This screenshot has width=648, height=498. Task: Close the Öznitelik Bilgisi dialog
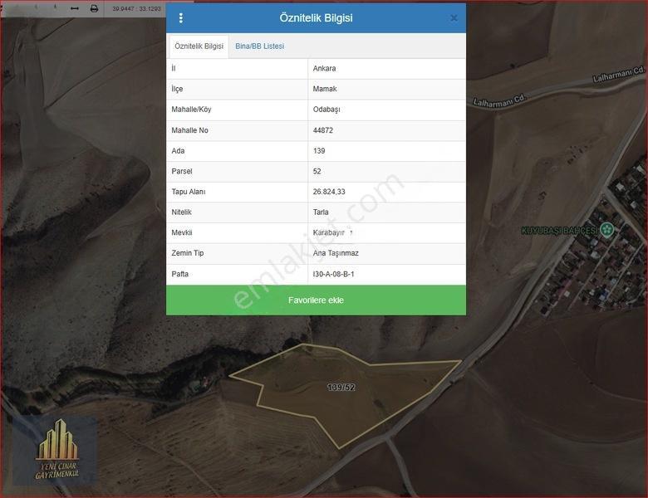coord(454,18)
